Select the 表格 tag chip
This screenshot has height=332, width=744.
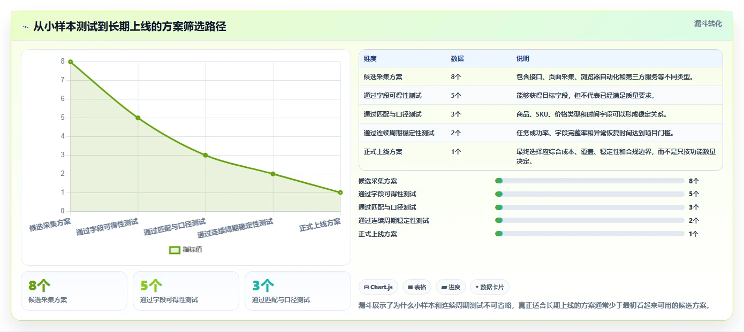tap(417, 287)
